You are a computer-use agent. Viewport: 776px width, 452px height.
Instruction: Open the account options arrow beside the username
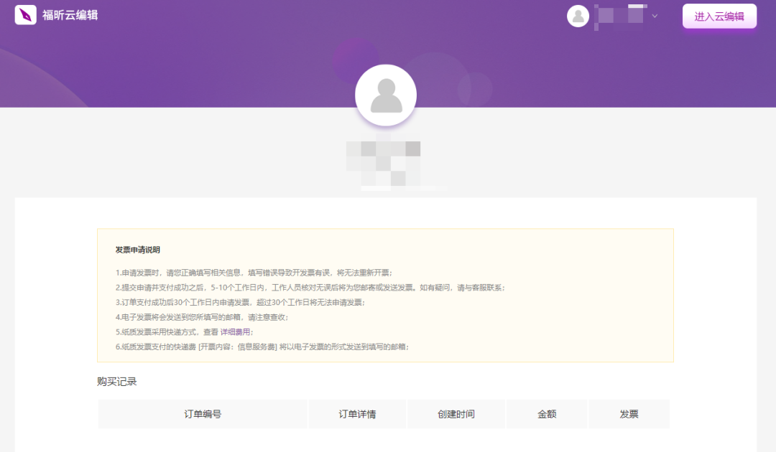point(654,16)
